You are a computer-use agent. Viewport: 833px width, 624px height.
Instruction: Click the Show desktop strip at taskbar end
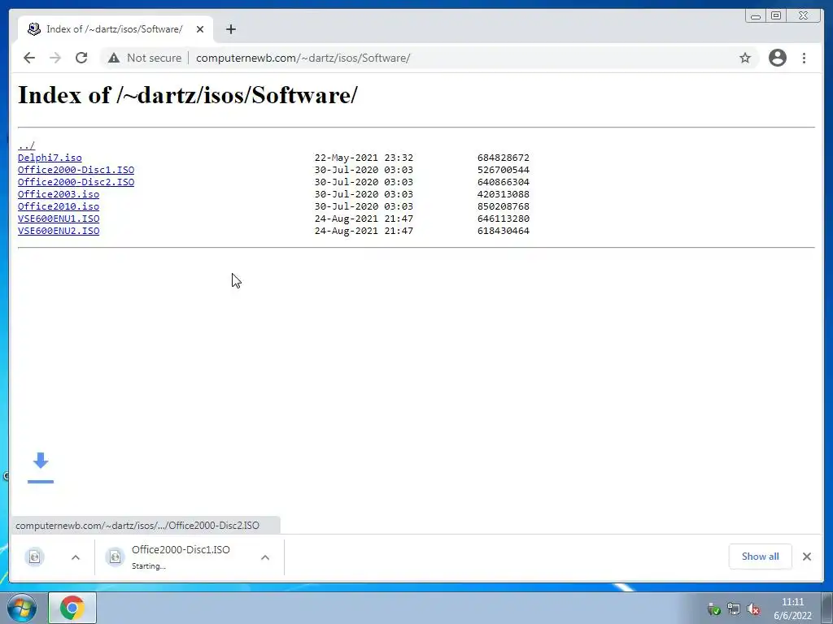828,608
